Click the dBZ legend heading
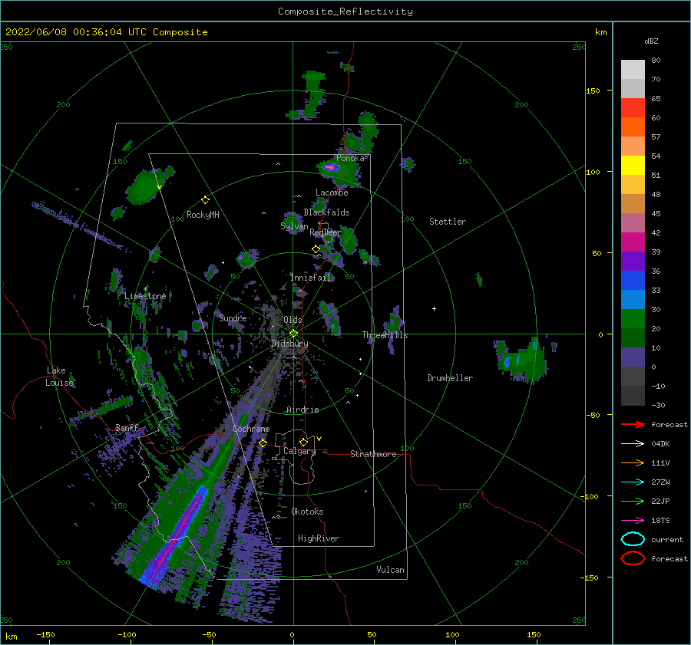691x645 pixels. tap(651, 41)
